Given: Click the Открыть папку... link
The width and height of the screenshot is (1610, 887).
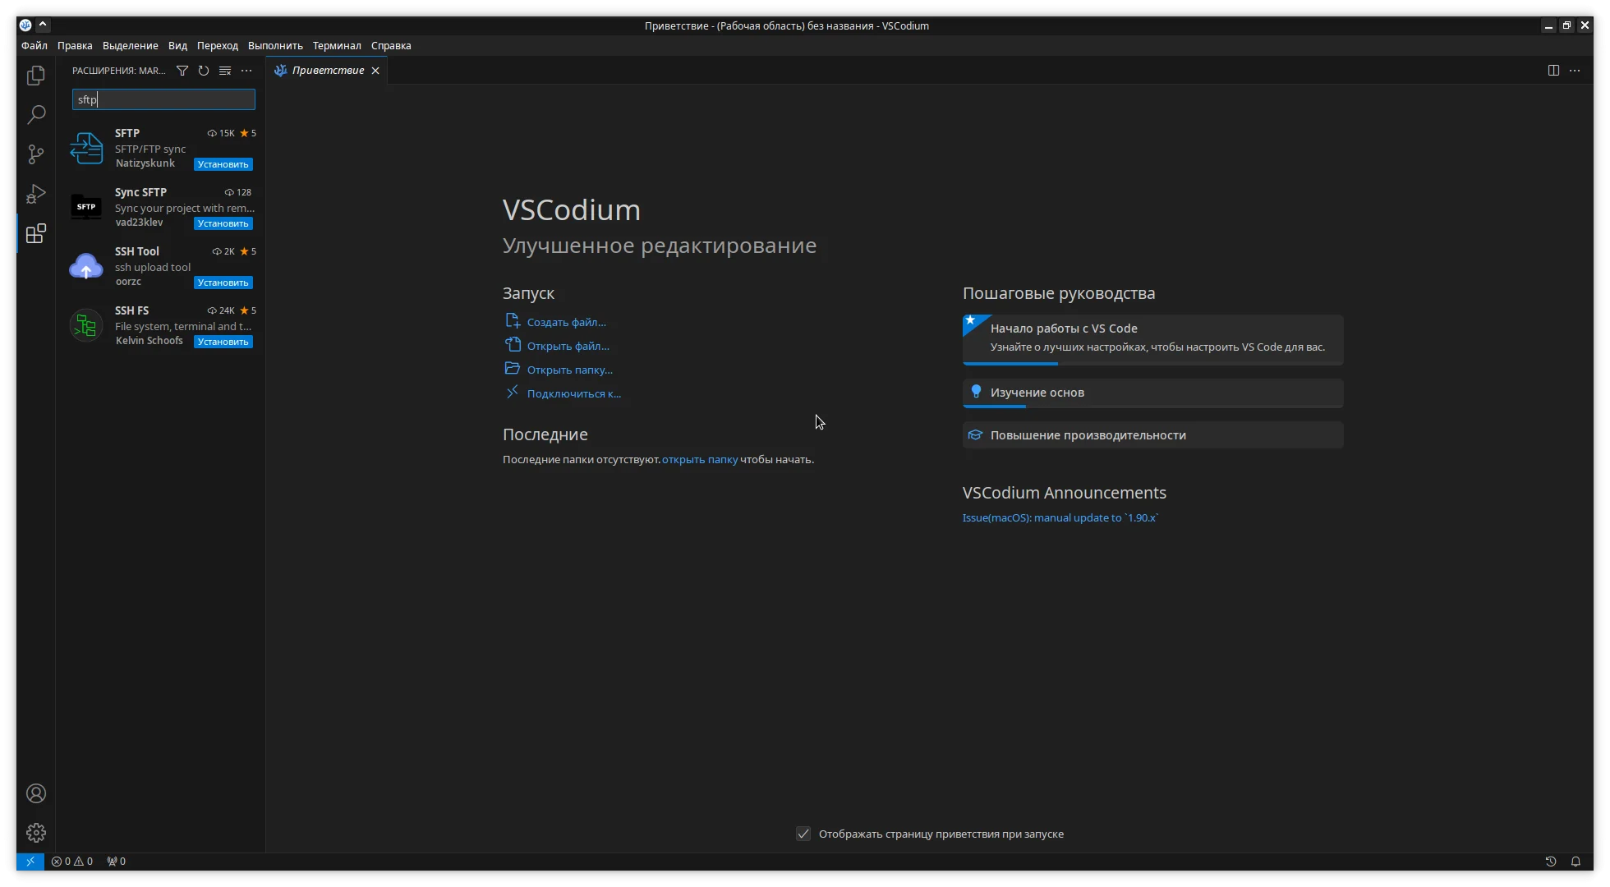Looking at the screenshot, I should (569, 370).
